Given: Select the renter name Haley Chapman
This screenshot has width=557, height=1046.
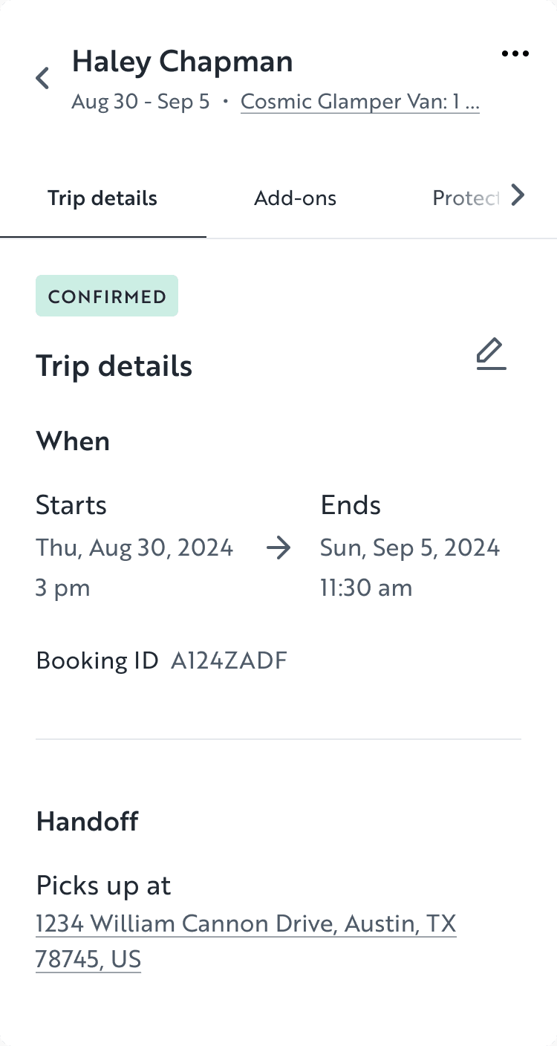Looking at the screenshot, I should click(x=182, y=61).
